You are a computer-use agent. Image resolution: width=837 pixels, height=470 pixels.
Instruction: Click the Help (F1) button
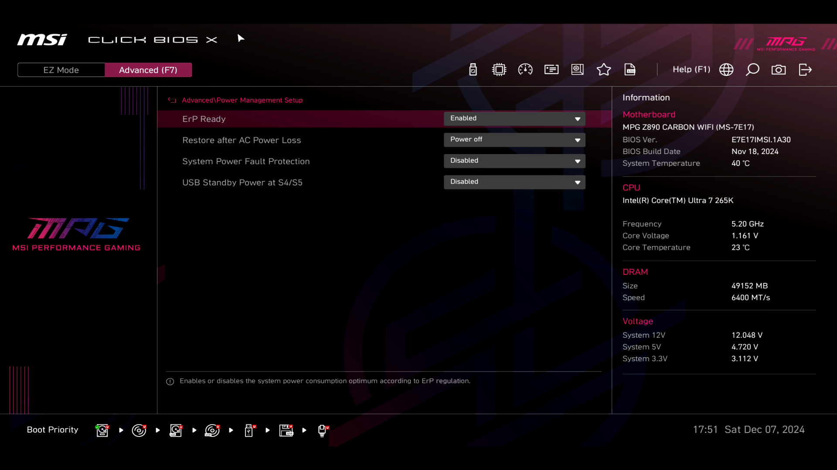click(x=691, y=70)
